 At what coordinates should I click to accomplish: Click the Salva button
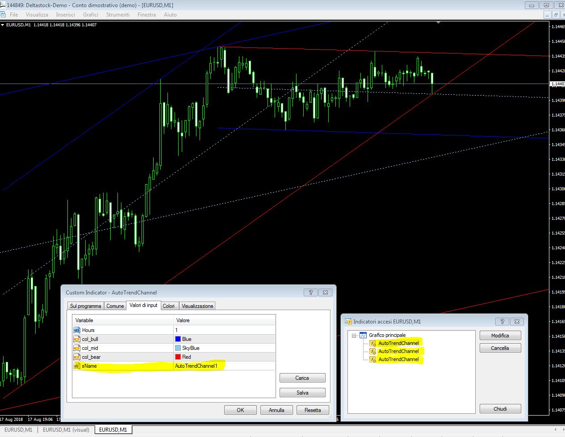[302, 393]
